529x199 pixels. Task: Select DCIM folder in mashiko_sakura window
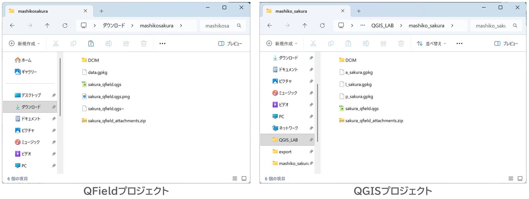348,60
